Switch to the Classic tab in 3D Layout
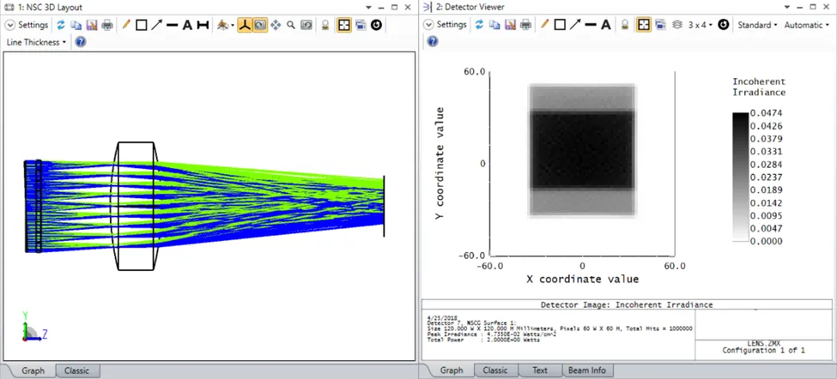 76,370
